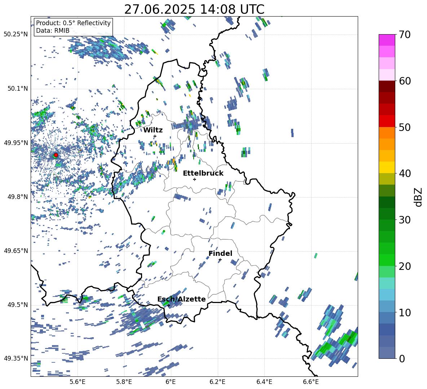Viewport: 427px width, 389px height.
Task: Click the 6.2°E longitude label
Action: (217, 382)
